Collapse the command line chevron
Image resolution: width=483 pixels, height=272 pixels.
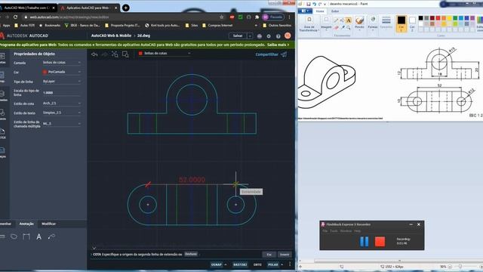pos(94,248)
